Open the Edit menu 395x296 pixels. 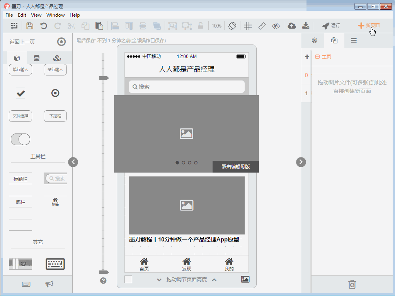pos(22,15)
